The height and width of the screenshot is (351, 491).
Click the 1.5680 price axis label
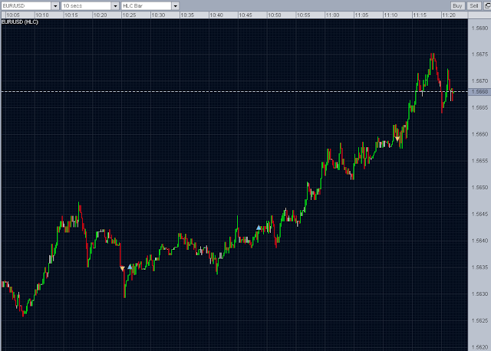(479, 28)
